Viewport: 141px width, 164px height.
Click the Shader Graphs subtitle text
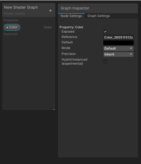[x=15, y=13]
